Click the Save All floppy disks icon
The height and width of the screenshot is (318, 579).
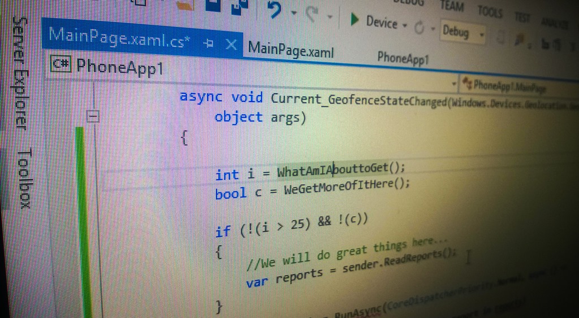tap(240, 7)
